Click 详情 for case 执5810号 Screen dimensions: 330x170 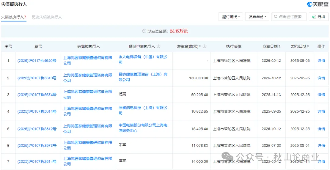click(x=321, y=78)
